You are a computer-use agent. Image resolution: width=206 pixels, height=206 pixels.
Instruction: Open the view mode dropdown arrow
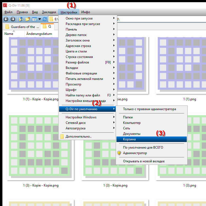tap(40, 19)
